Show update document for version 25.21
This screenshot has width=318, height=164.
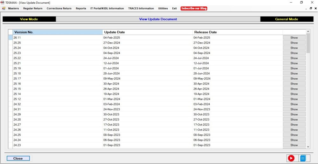294,63
